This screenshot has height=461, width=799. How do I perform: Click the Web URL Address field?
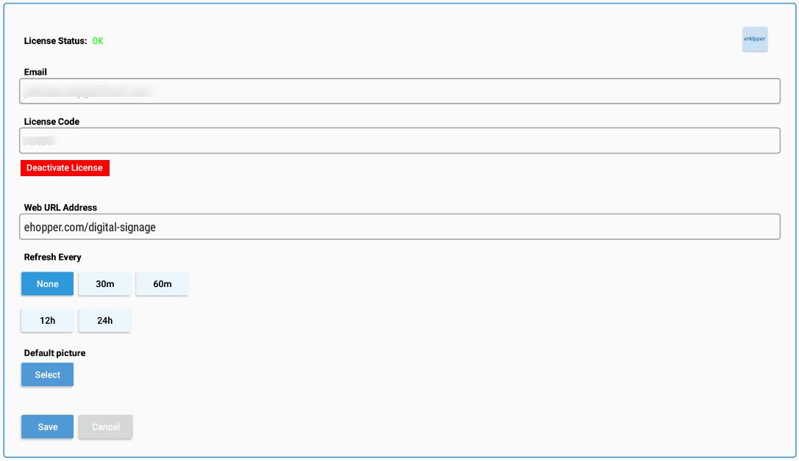tap(400, 226)
